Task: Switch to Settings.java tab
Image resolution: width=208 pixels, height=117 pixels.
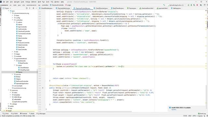Action: (x=176, y=8)
